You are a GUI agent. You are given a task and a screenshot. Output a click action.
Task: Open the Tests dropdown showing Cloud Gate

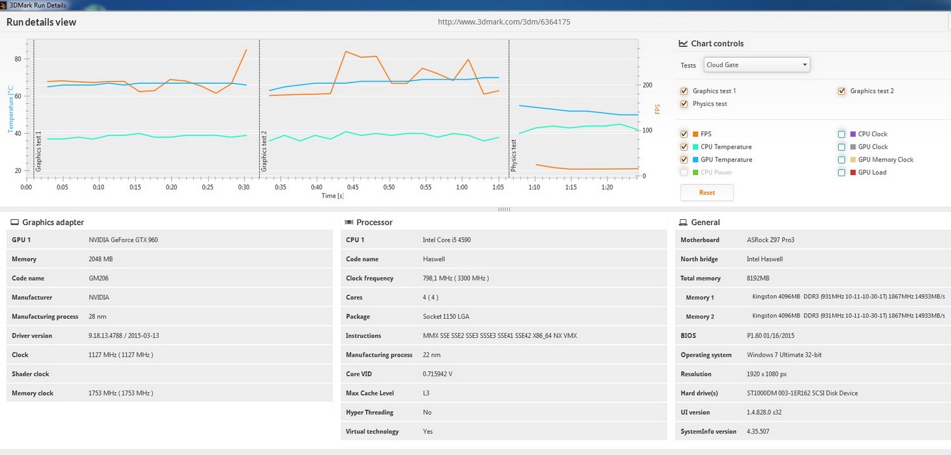756,65
